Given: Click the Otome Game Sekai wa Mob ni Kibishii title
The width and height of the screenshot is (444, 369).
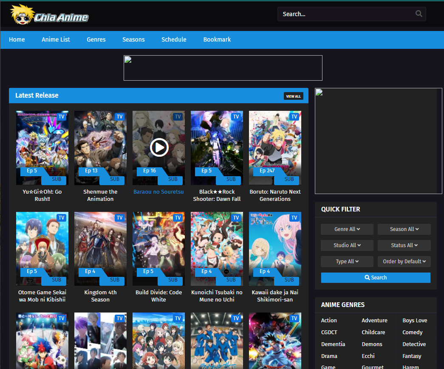Looking at the screenshot, I should pyautogui.click(x=42, y=296).
